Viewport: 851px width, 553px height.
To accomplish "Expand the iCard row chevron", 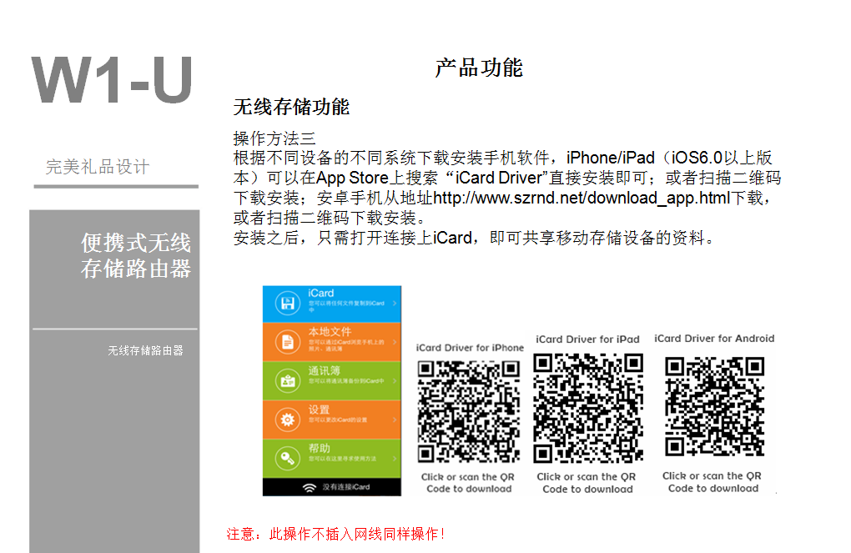I will pos(395,304).
